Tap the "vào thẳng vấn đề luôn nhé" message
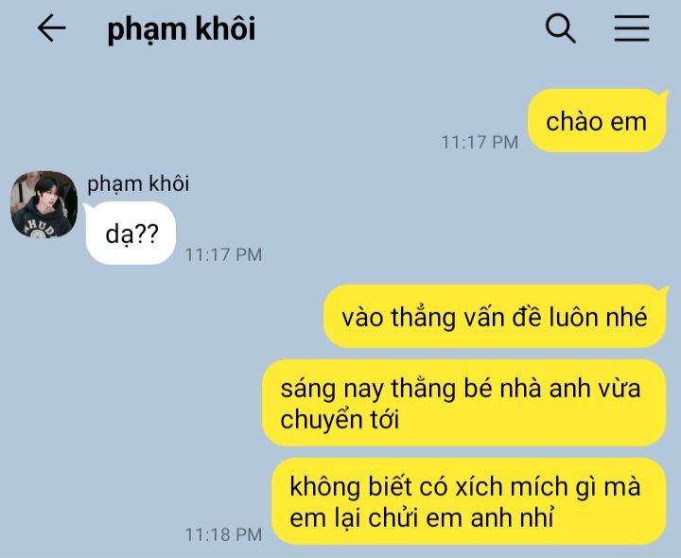 tap(495, 317)
